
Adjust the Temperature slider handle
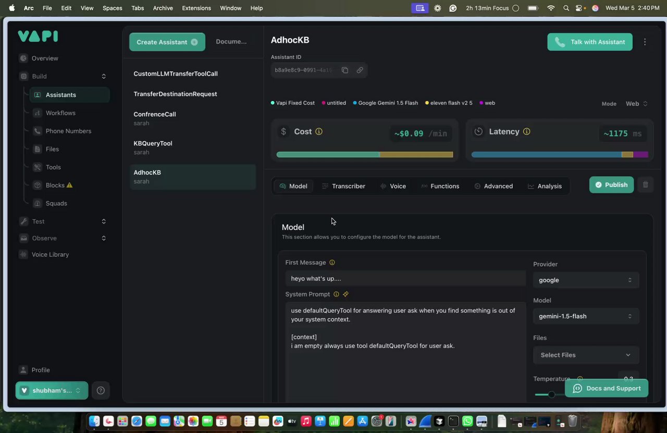tap(551, 394)
